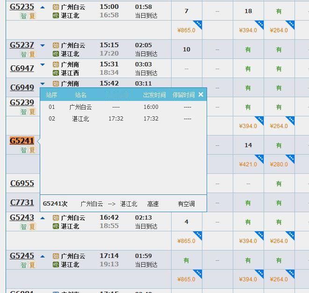Click the 复 badge under G5235
The height and width of the screenshot is (293, 309).
click(x=32, y=16)
